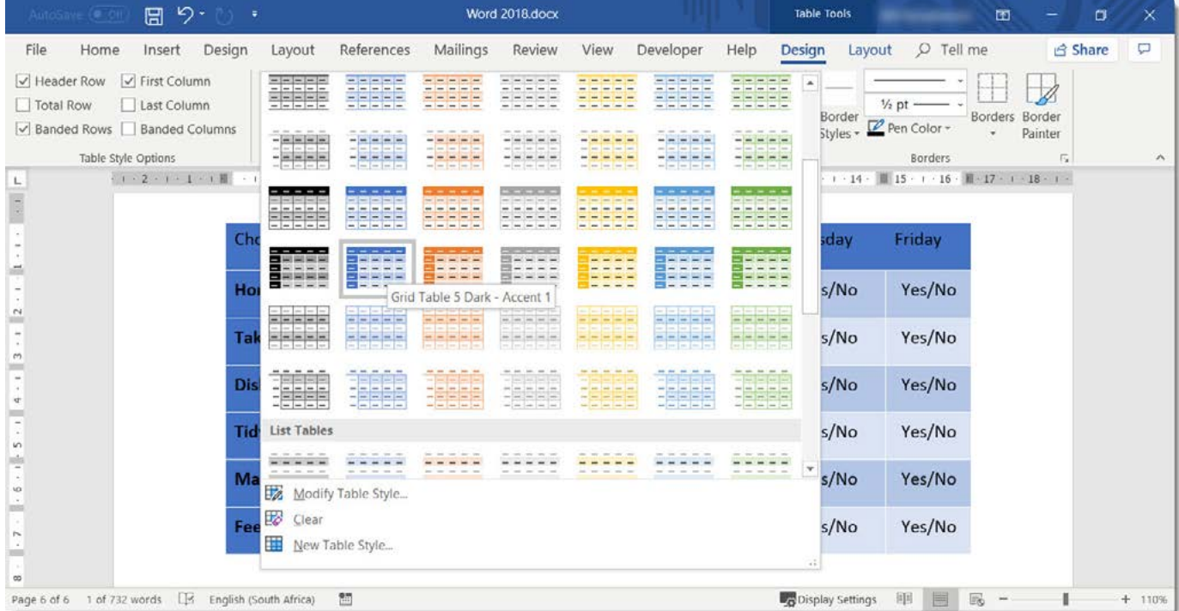
Task: Switch to Print Layout view icon
Action: [939, 599]
